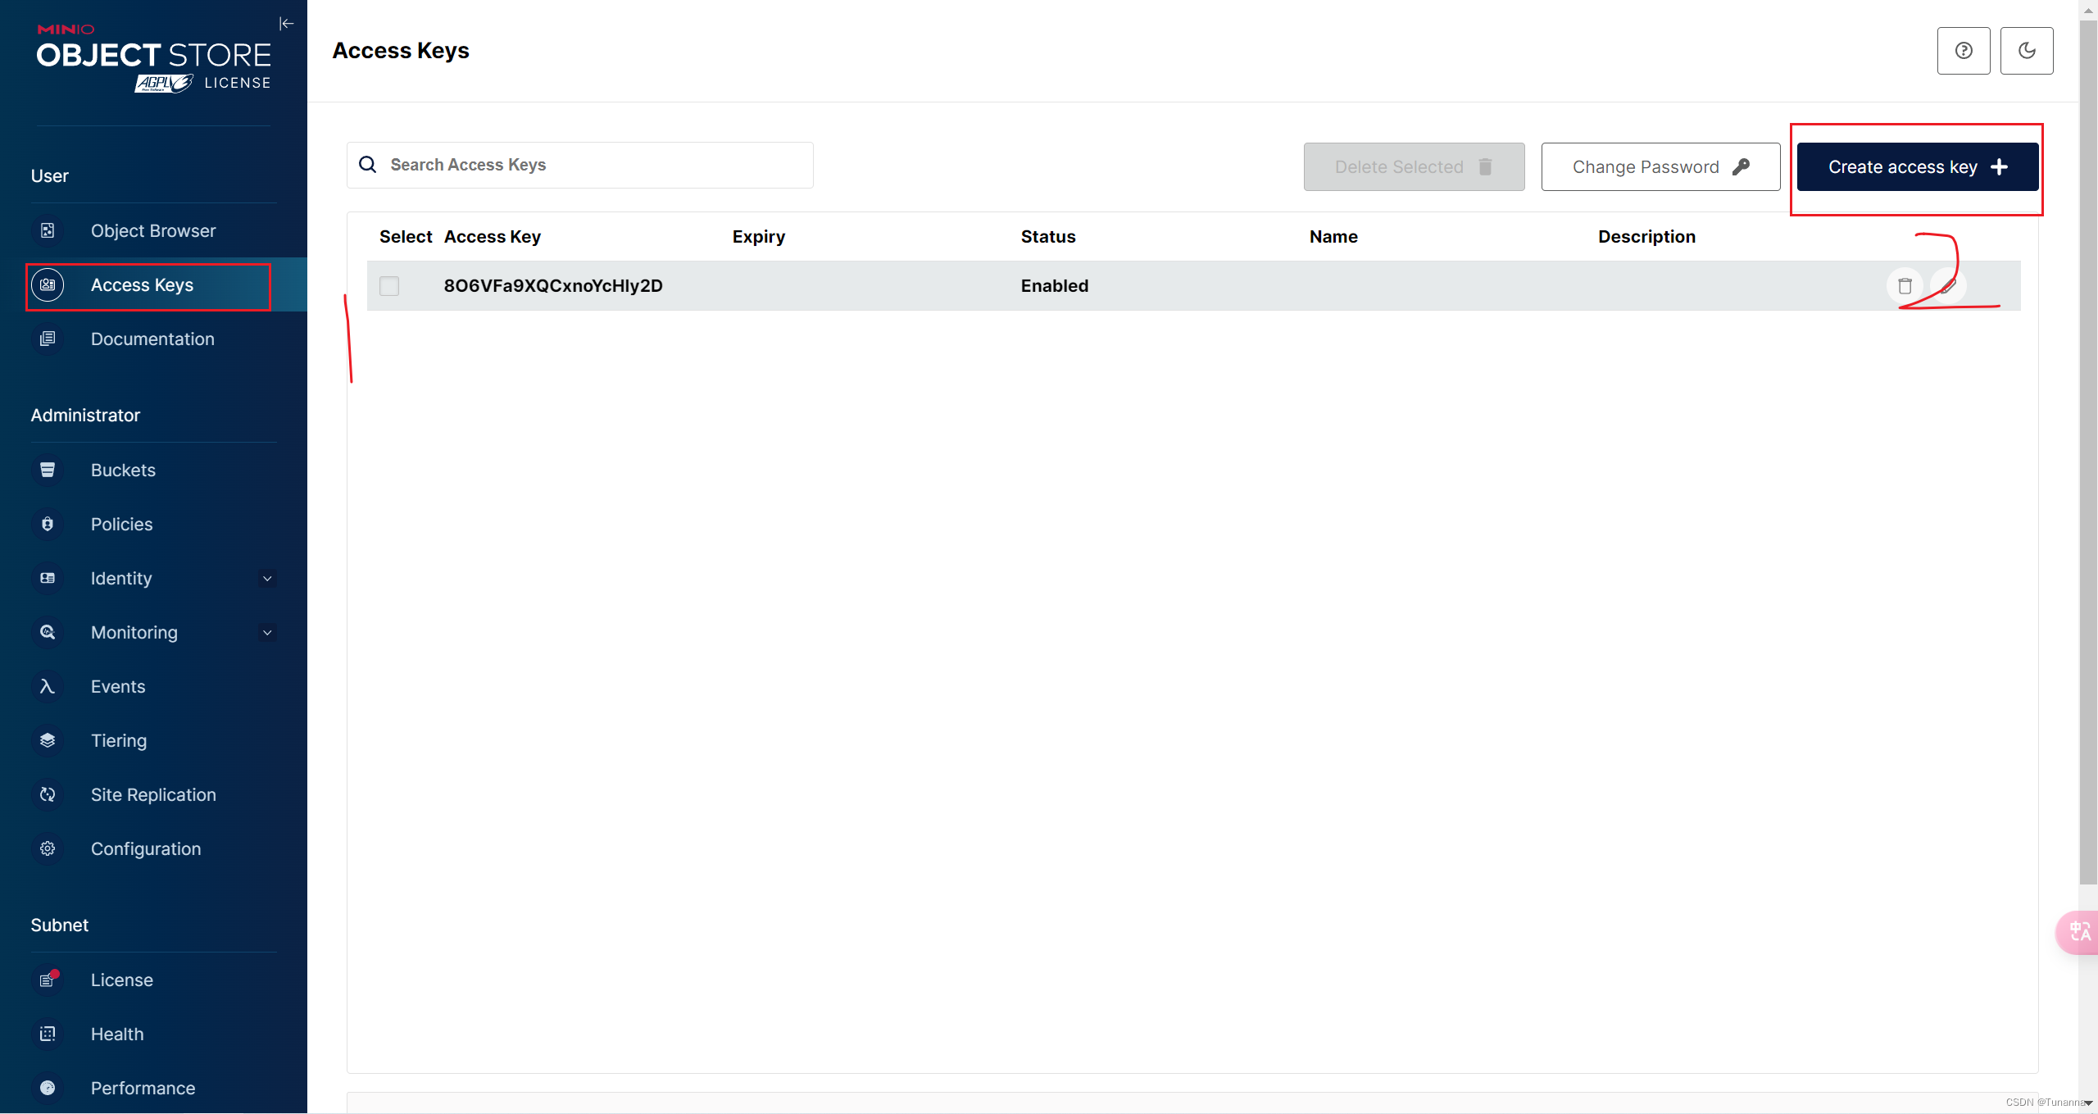This screenshot has height=1114, width=2098.
Task: Toggle dark mode with the moon icon
Action: [x=2027, y=50]
